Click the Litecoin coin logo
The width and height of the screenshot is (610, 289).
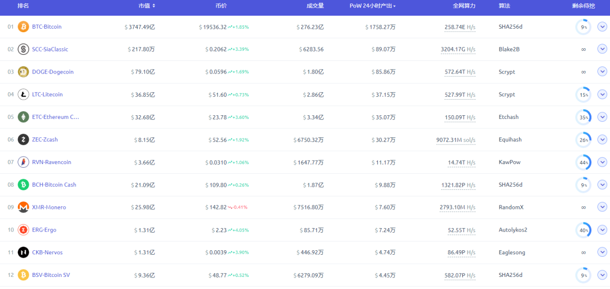(23, 95)
